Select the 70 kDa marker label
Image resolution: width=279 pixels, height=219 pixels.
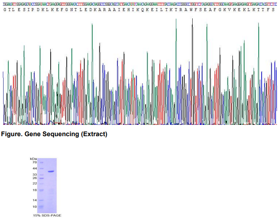35,162
